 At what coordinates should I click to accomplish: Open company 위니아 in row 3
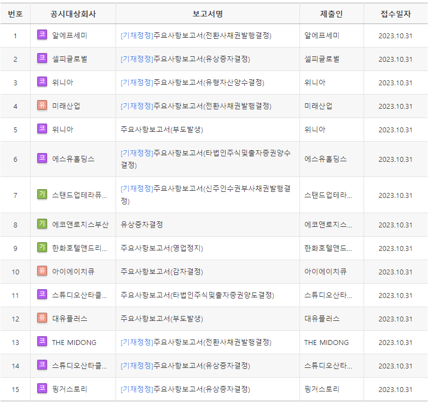pyautogui.click(x=63, y=83)
